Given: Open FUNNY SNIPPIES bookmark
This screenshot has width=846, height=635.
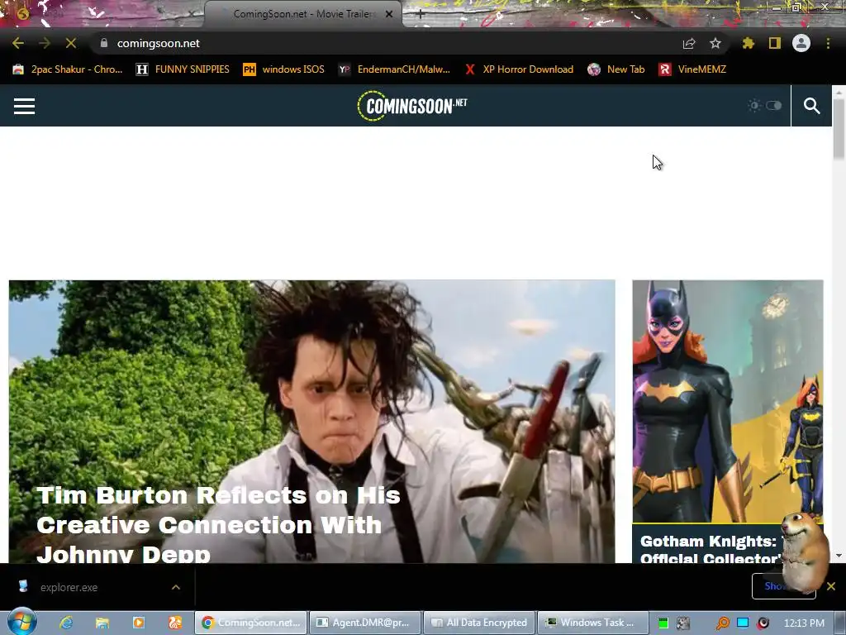Looking at the screenshot, I should point(183,69).
